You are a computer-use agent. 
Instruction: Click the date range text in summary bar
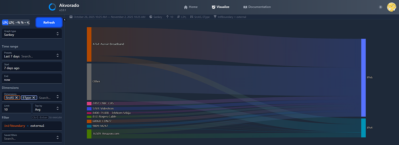[x=109, y=17]
